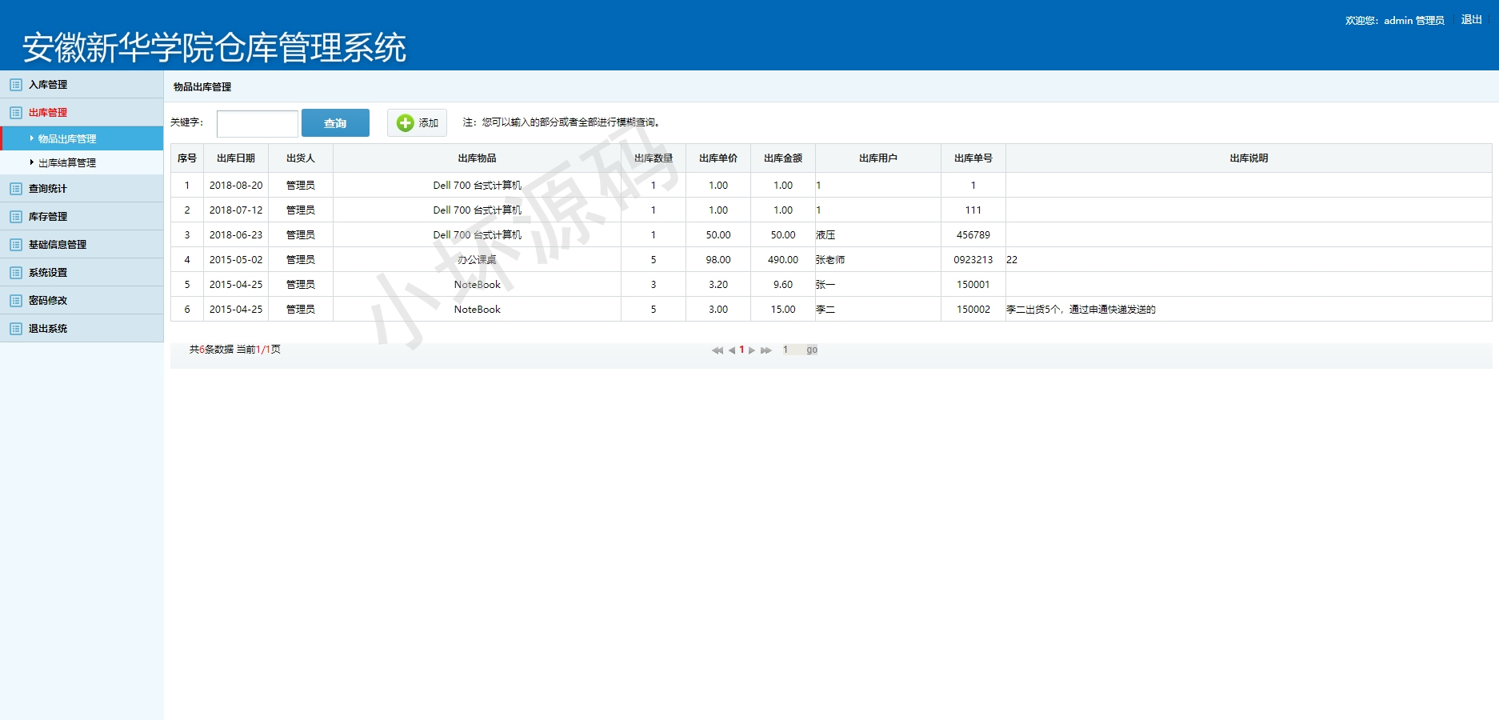Click the list icon beside 入库管理

[x=16, y=85]
